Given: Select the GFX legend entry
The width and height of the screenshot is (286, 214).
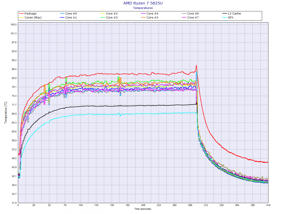Looking at the screenshot, I should [231, 17].
